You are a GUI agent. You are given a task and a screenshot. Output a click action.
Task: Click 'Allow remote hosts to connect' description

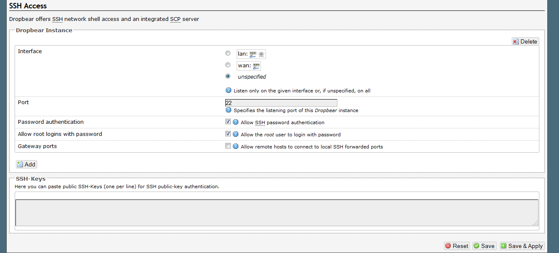coord(312,147)
